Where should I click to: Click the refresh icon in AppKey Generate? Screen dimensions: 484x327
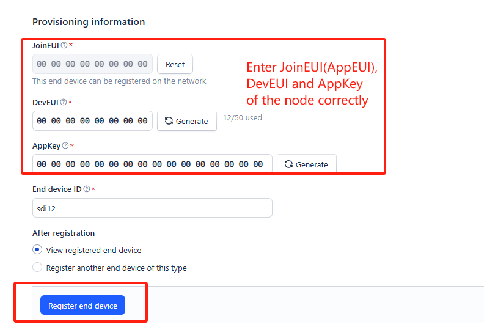pos(288,164)
